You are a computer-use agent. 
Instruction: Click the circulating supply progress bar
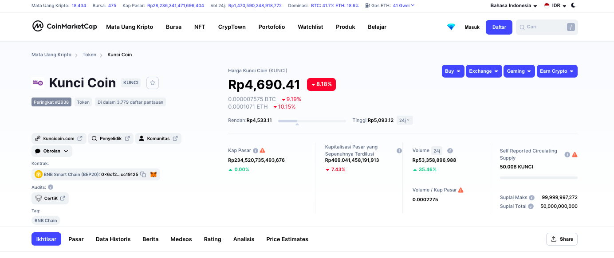(539, 178)
